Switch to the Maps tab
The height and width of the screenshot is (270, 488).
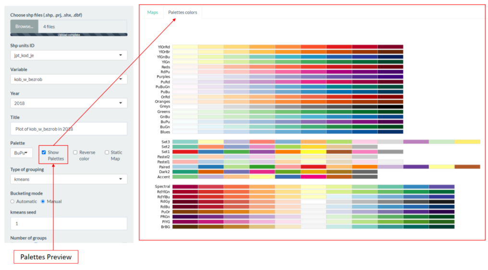click(x=153, y=12)
